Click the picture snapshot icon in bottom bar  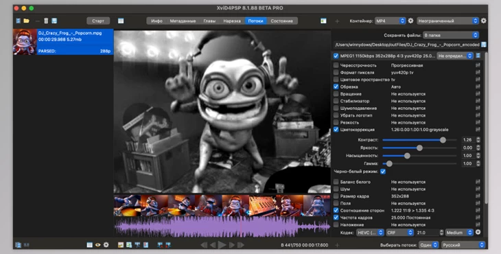point(121,245)
